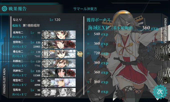Image resolution: width=170 pixels, height=102 pixels.
Task: Click the サマール沖東方 map title
Action: pyautogui.click(x=85, y=9)
